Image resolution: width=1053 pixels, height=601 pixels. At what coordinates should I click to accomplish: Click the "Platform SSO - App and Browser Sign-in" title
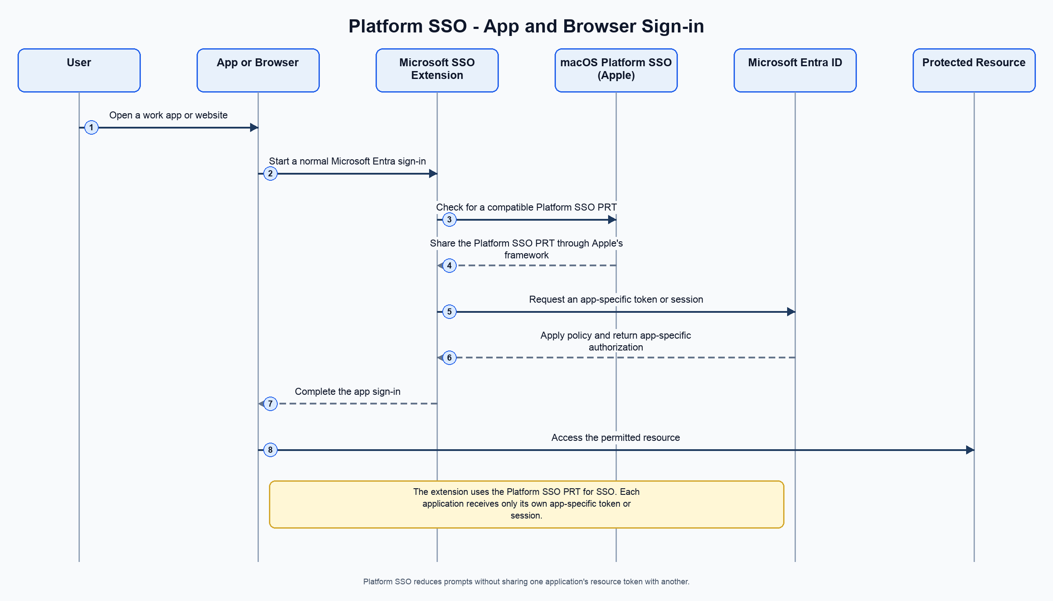click(526, 26)
